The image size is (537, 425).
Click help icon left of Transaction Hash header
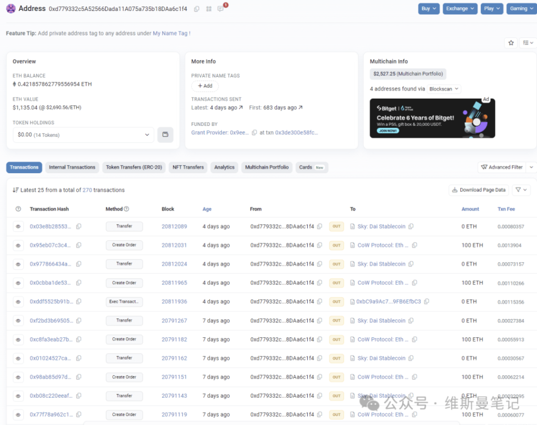18,209
